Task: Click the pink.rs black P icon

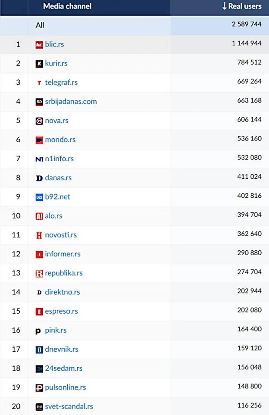Action: (38, 331)
